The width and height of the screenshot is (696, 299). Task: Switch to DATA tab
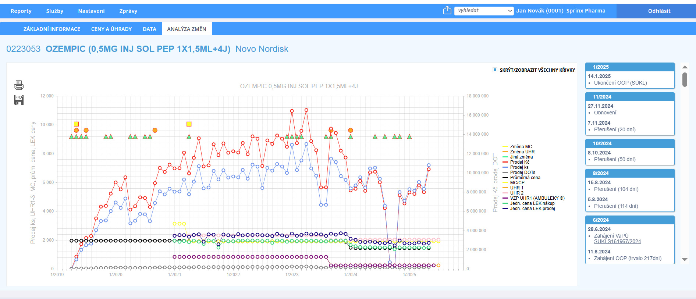pyautogui.click(x=149, y=29)
